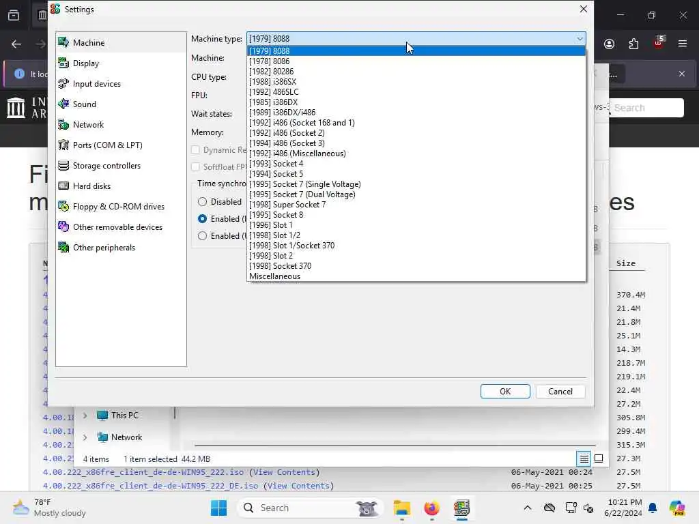699x524 pixels.
Task: Choose [1979] 8088 from list
Action: (x=416, y=50)
